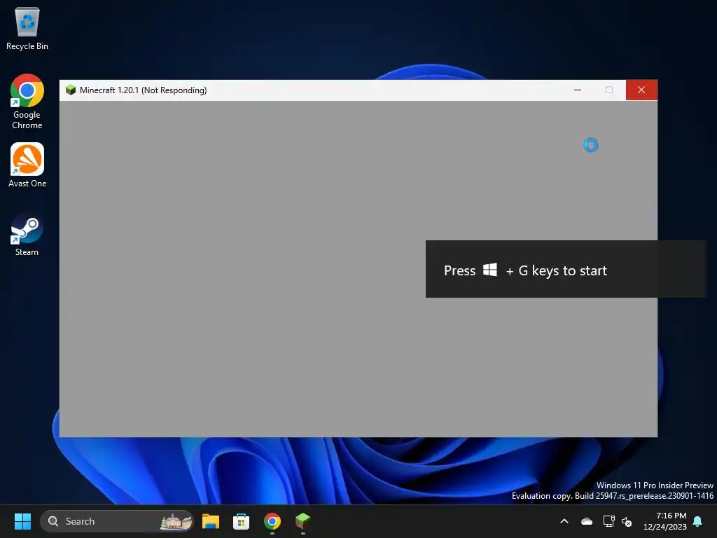This screenshot has height=538, width=717.
Task: Open the OneDrive cloud tray icon
Action: 587,521
